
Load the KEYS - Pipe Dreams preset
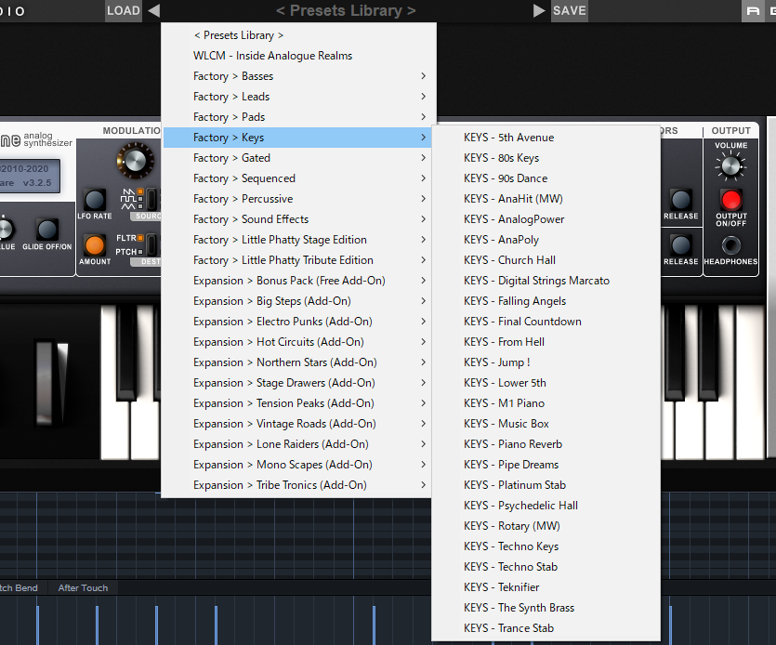[x=546, y=465]
